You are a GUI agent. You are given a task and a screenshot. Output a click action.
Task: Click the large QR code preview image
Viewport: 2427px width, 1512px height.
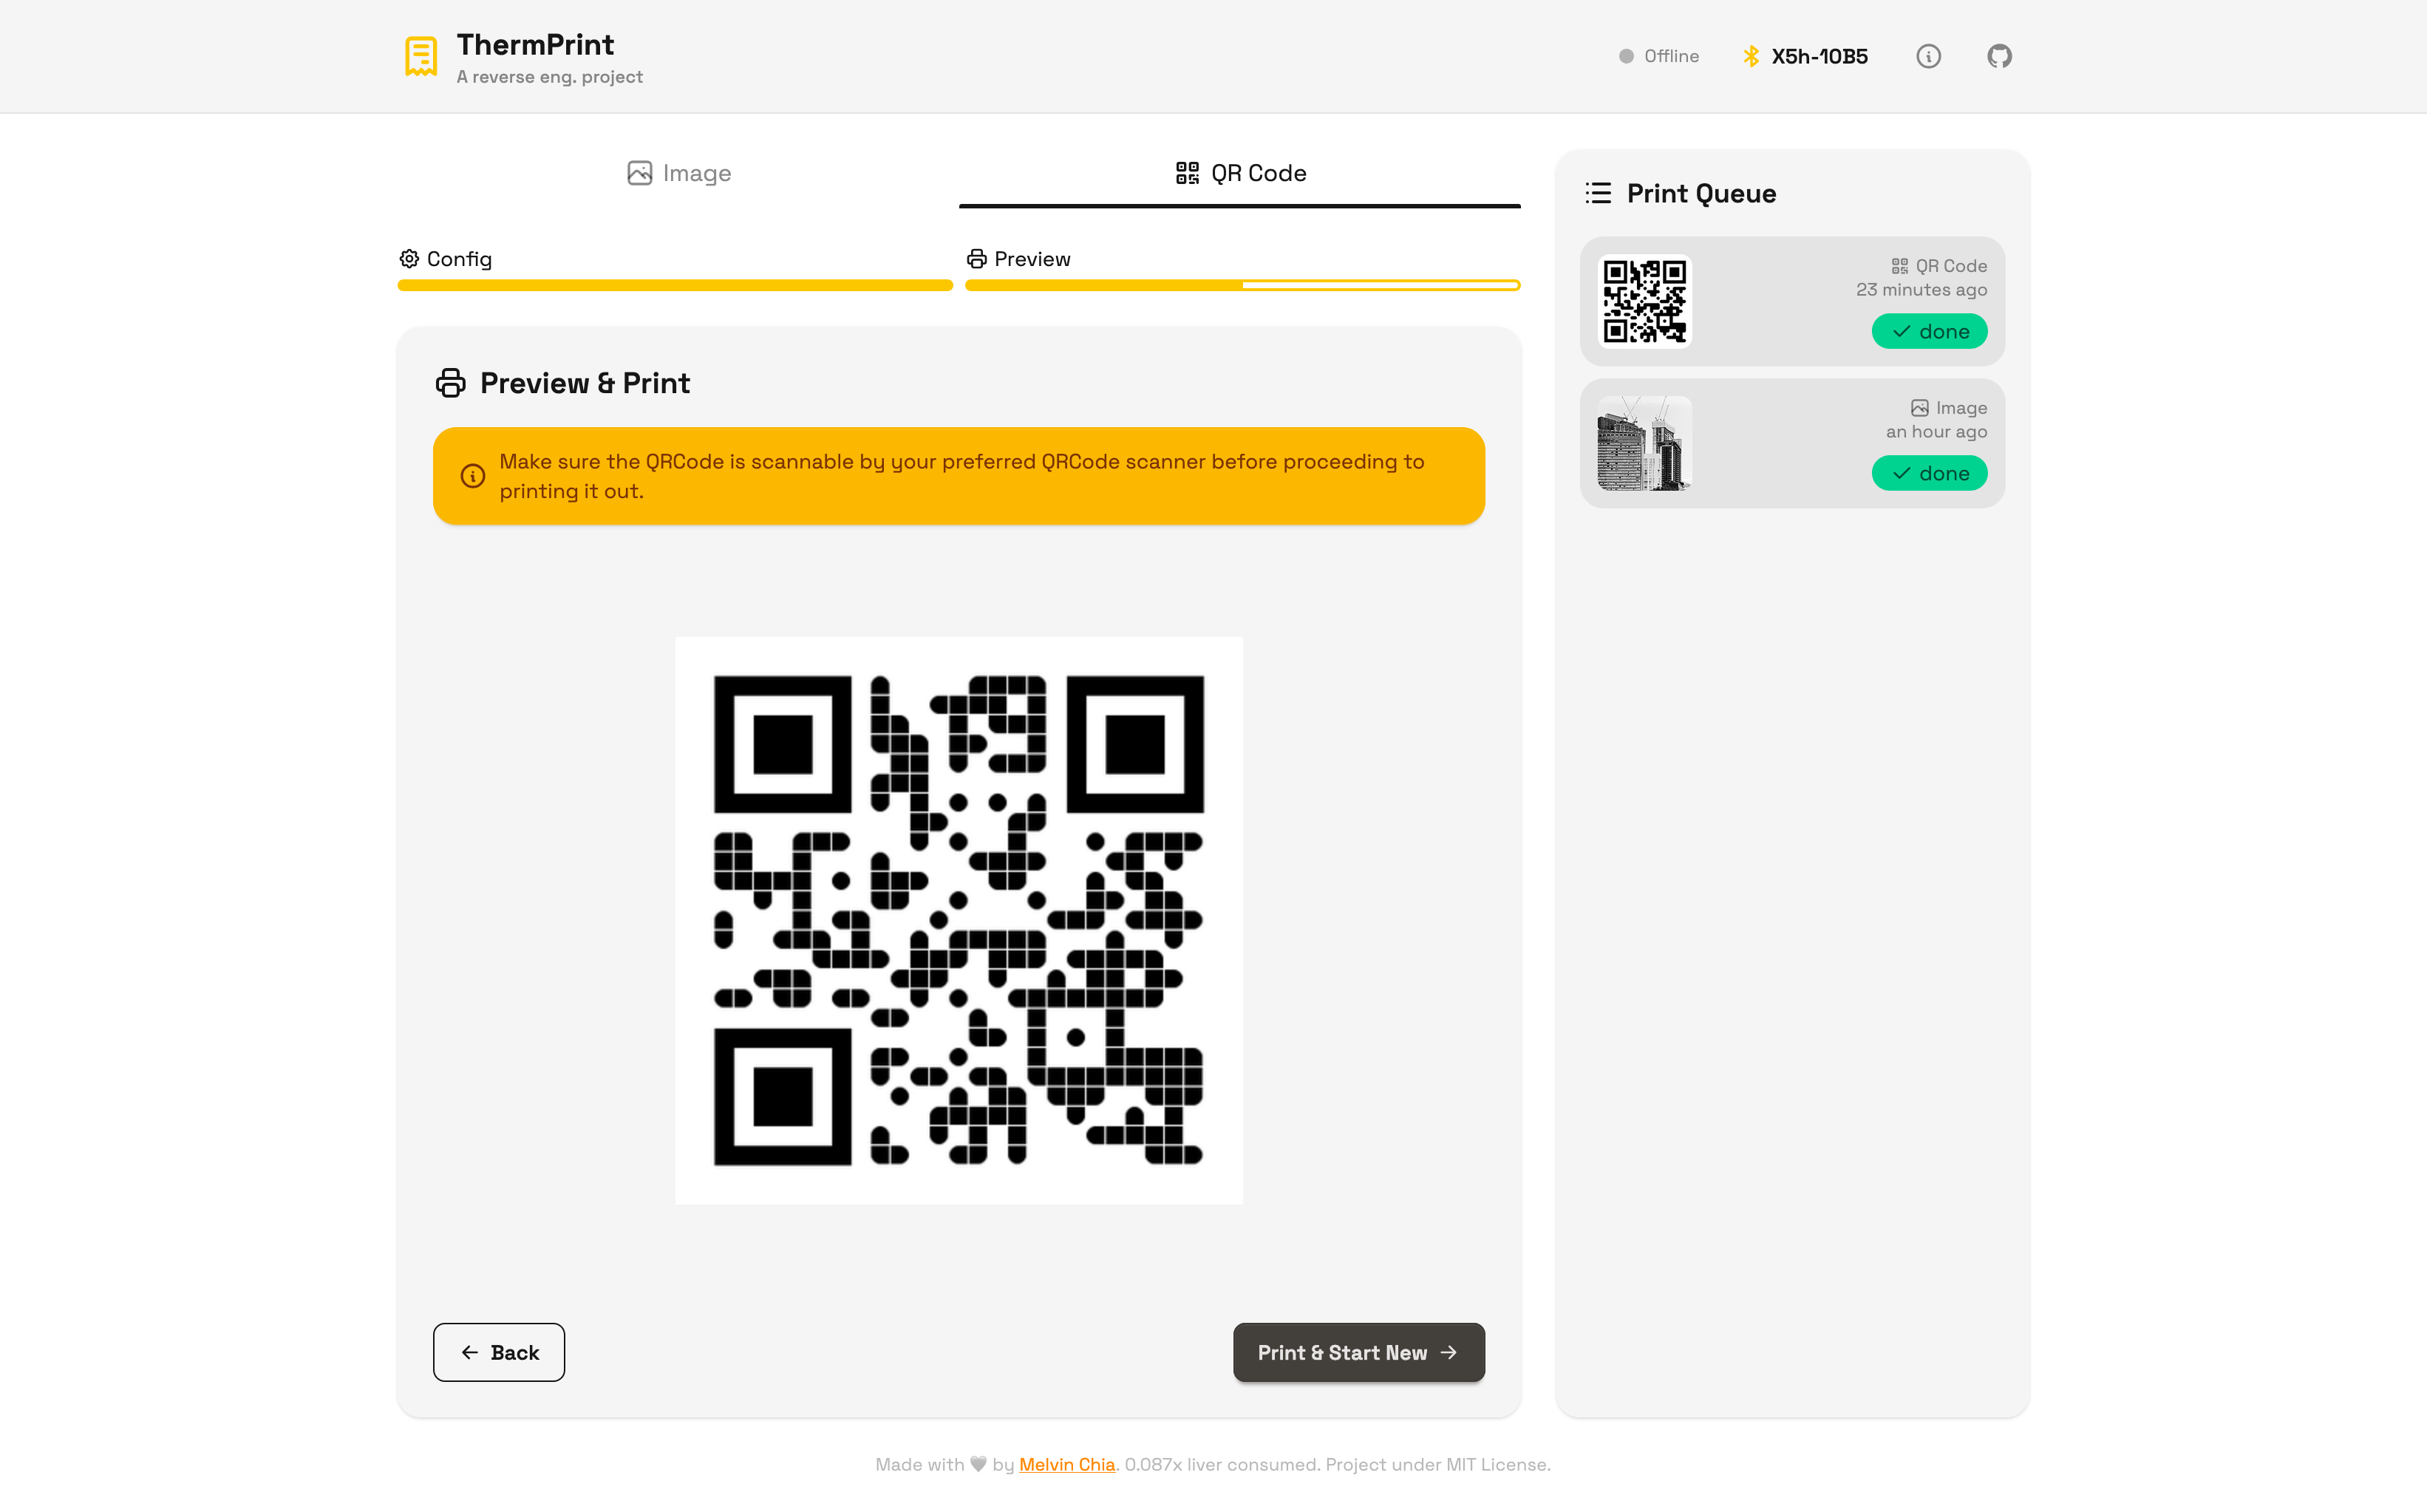pyautogui.click(x=958, y=920)
